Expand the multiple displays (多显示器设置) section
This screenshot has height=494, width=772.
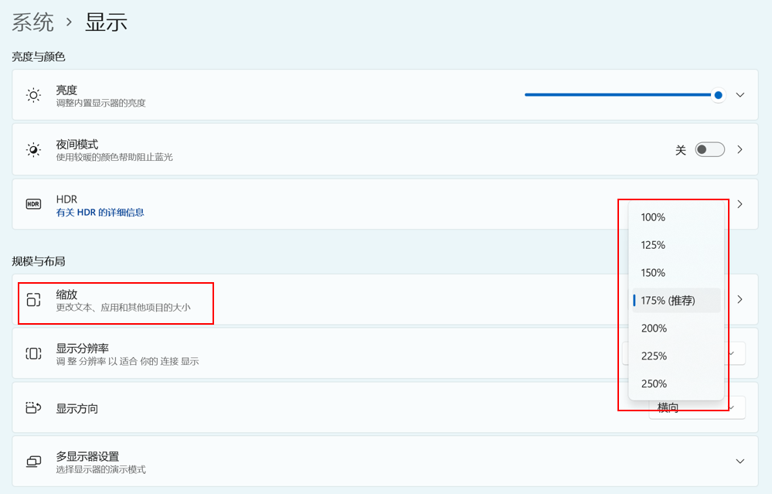(740, 462)
